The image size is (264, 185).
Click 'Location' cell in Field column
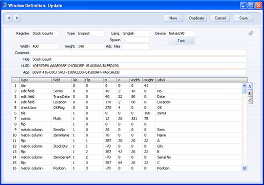(61, 102)
